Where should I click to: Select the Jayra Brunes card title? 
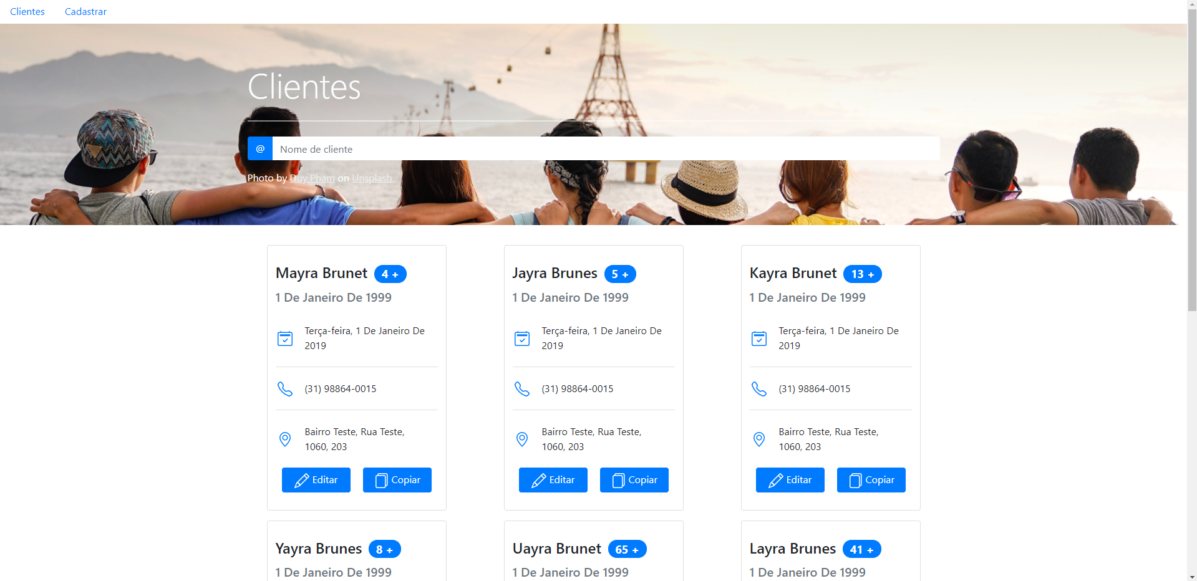[x=555, y=273]
